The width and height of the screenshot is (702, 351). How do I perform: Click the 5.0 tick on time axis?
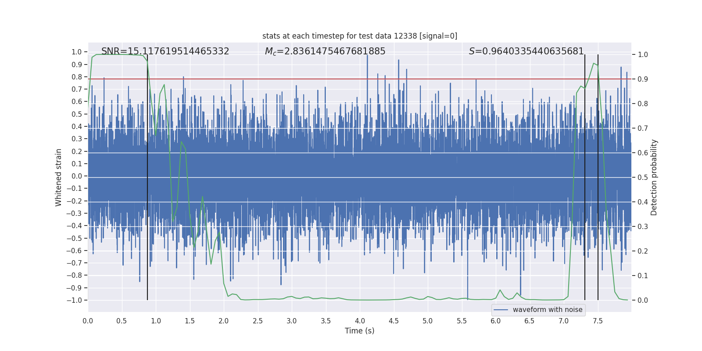(x=428, y=321)
